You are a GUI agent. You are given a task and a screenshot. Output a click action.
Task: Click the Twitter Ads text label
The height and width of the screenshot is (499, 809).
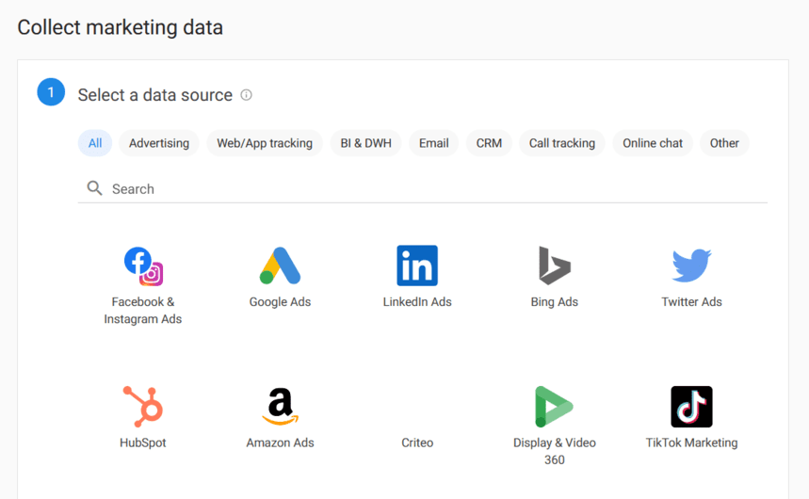[x=692, y=302]
